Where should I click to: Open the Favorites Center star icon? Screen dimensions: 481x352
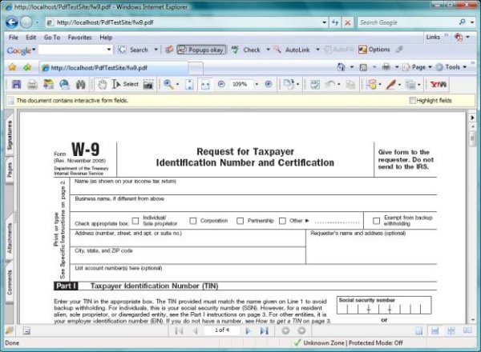pos(12,67)
